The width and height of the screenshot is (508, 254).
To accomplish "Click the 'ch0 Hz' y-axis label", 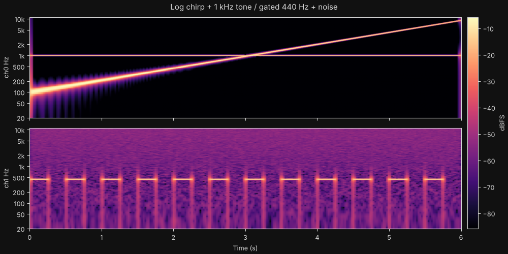I will tap(6, 68).
